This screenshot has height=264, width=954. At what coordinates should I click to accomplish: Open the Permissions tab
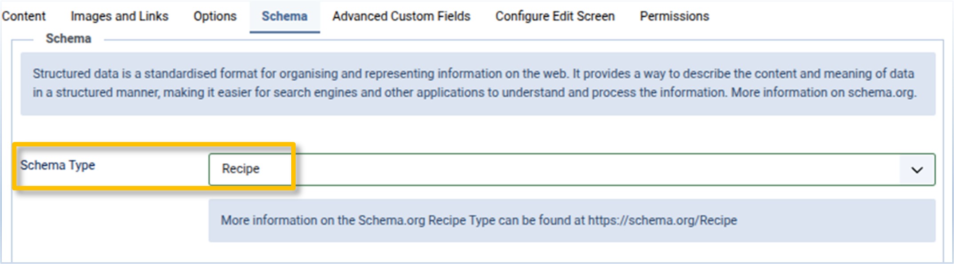tap(674, 16)
